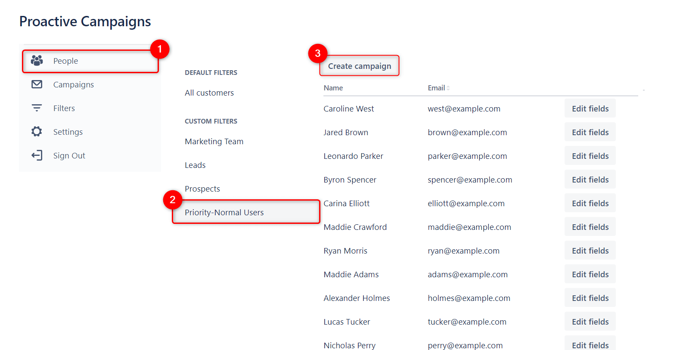Click the name Jared Brown
Image resolution: width=680 pixels, height=350 pixels.
point(346,133)
